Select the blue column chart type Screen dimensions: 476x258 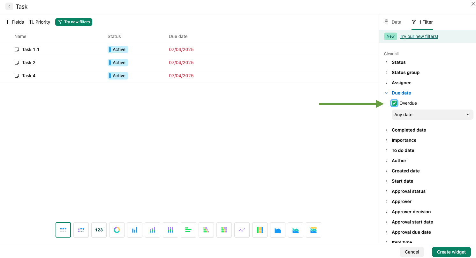(135, 230)
